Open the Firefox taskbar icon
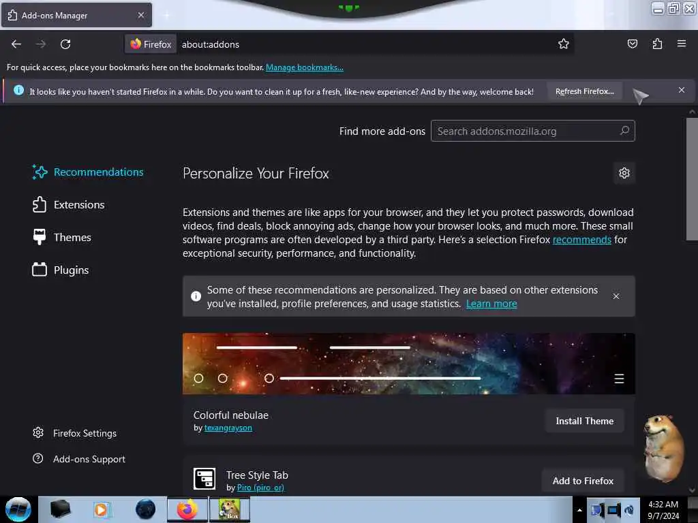 pyautogui.click(x=187, y=509)
